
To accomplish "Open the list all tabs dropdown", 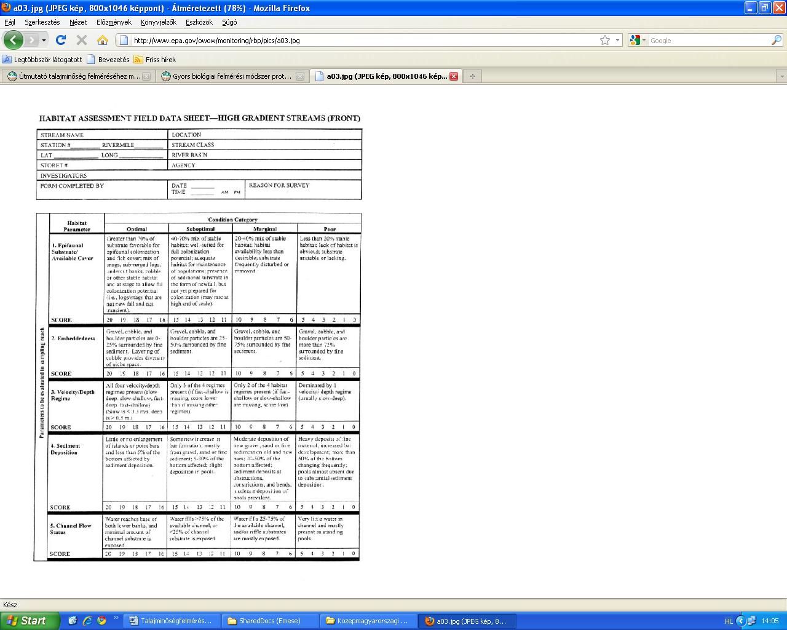I will pos(781,76).
